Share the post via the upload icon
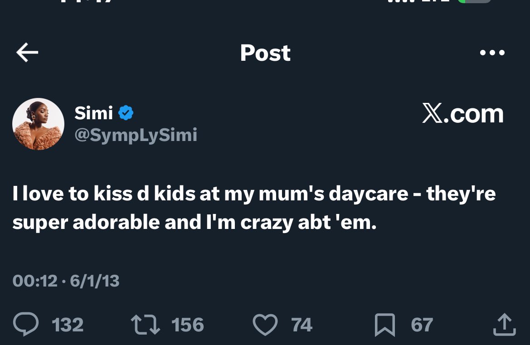This screenshot has width=530, height=345. pyautogui.click(x=504, y=325)
